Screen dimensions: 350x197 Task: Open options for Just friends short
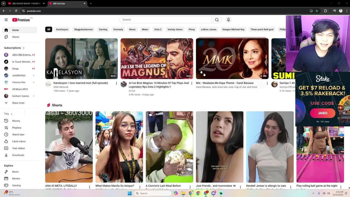pyautogui.click(x=240, y=187)
